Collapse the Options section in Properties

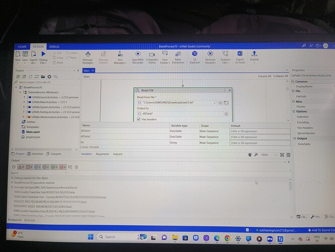tap(294, 111)
